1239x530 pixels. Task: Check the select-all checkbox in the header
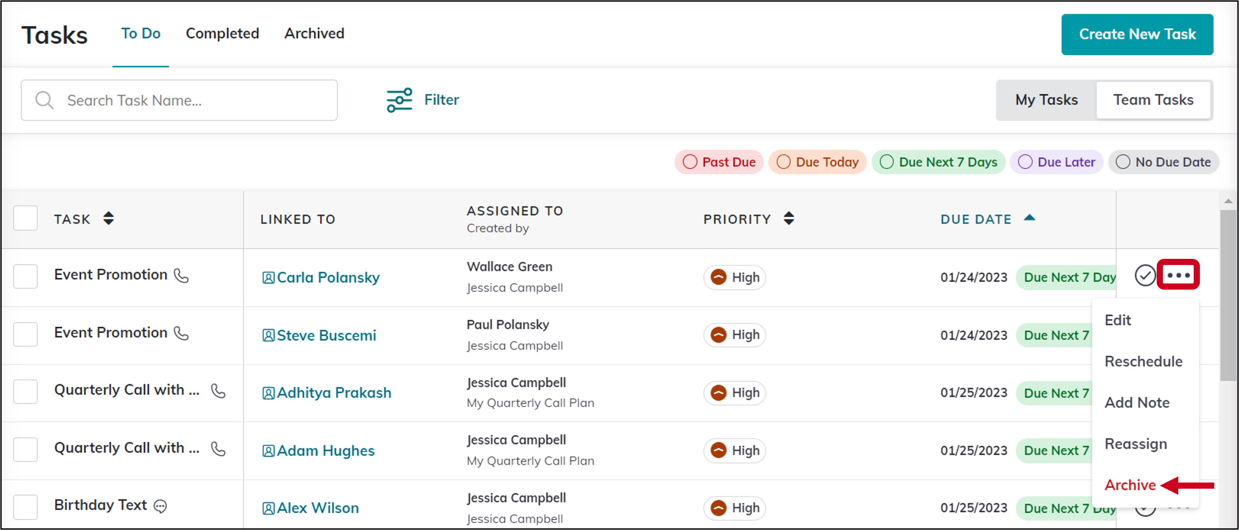point(25,218)
